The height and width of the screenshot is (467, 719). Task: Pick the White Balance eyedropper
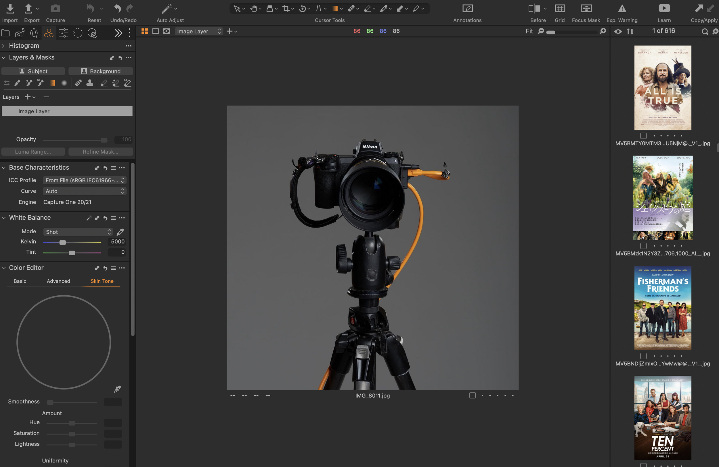click(120, 232)
